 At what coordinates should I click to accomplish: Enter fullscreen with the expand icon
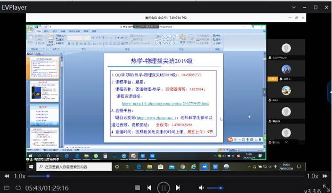coord(326,188)
